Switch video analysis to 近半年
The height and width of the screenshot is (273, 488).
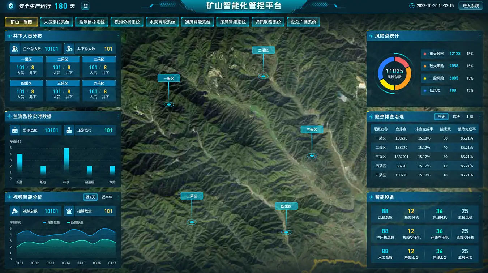(x=107, y=197)
